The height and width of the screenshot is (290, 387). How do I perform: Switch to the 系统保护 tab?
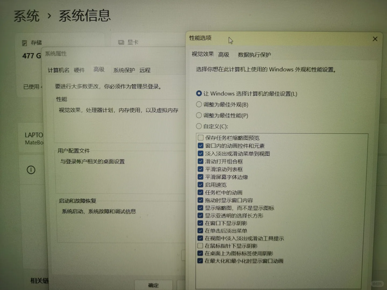(x=124, y=70)
